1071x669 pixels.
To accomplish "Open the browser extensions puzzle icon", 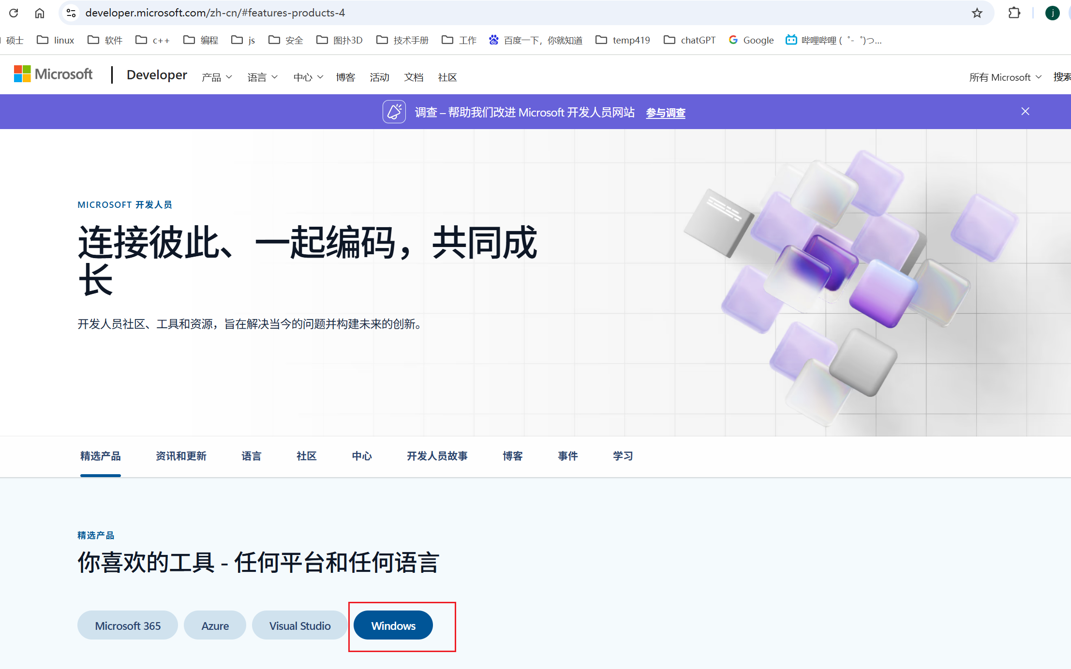I will [x=1014, y=13].
